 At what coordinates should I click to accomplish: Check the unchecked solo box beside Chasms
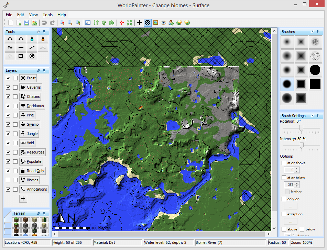click(15, 96)
